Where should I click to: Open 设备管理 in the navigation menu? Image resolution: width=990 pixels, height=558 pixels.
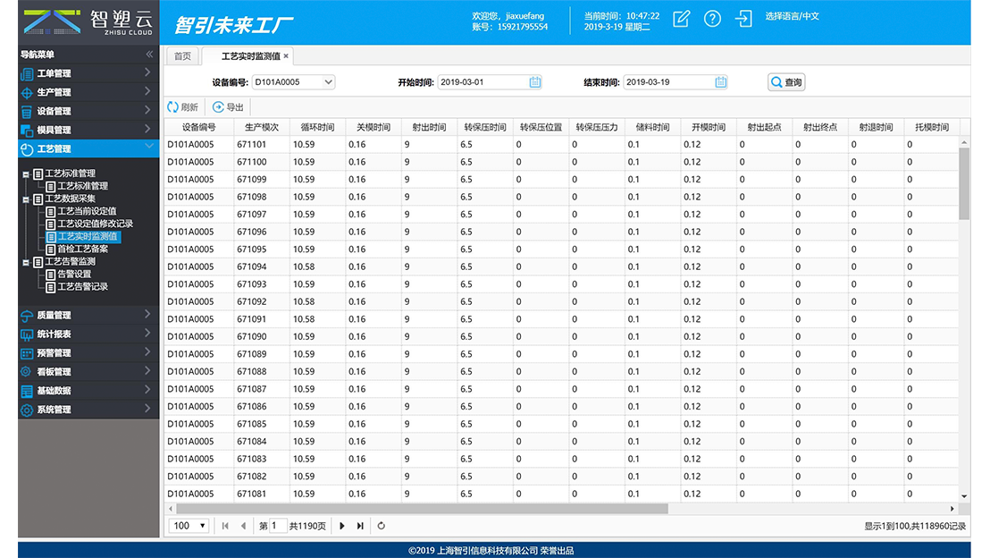tap(88, 111)
